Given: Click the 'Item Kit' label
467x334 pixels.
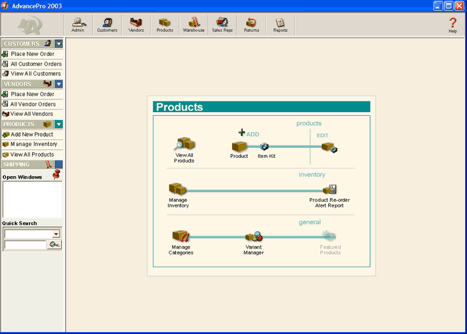Looking at the screenshot, I should click(267, 156).
